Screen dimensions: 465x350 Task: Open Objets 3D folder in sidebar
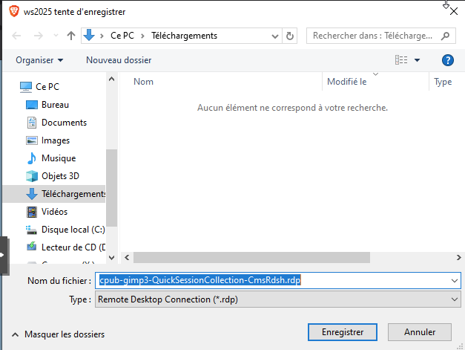[60, 176]
